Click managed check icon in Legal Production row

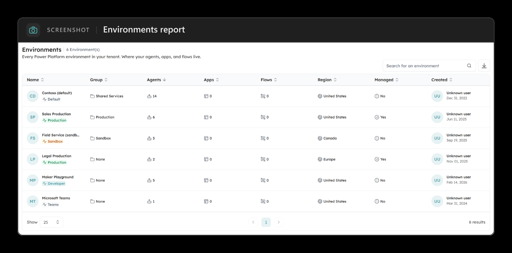tap(377, 159)
